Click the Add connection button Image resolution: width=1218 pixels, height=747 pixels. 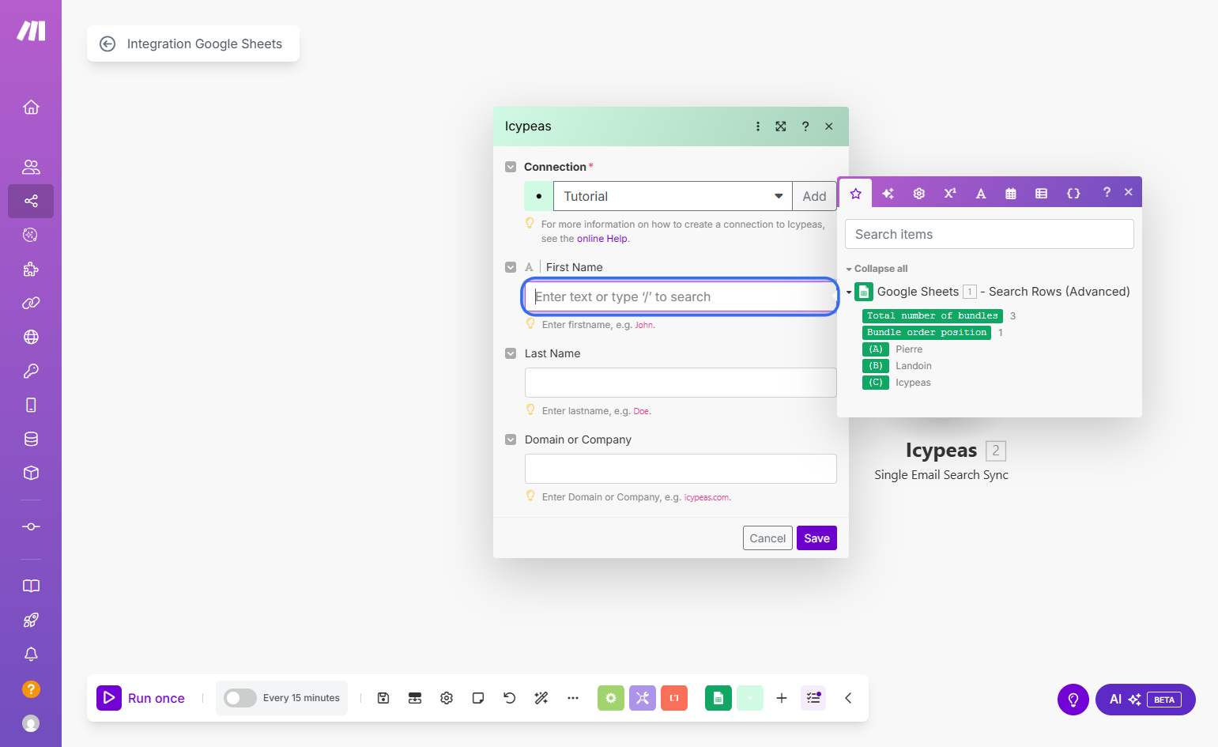[814, 196]
